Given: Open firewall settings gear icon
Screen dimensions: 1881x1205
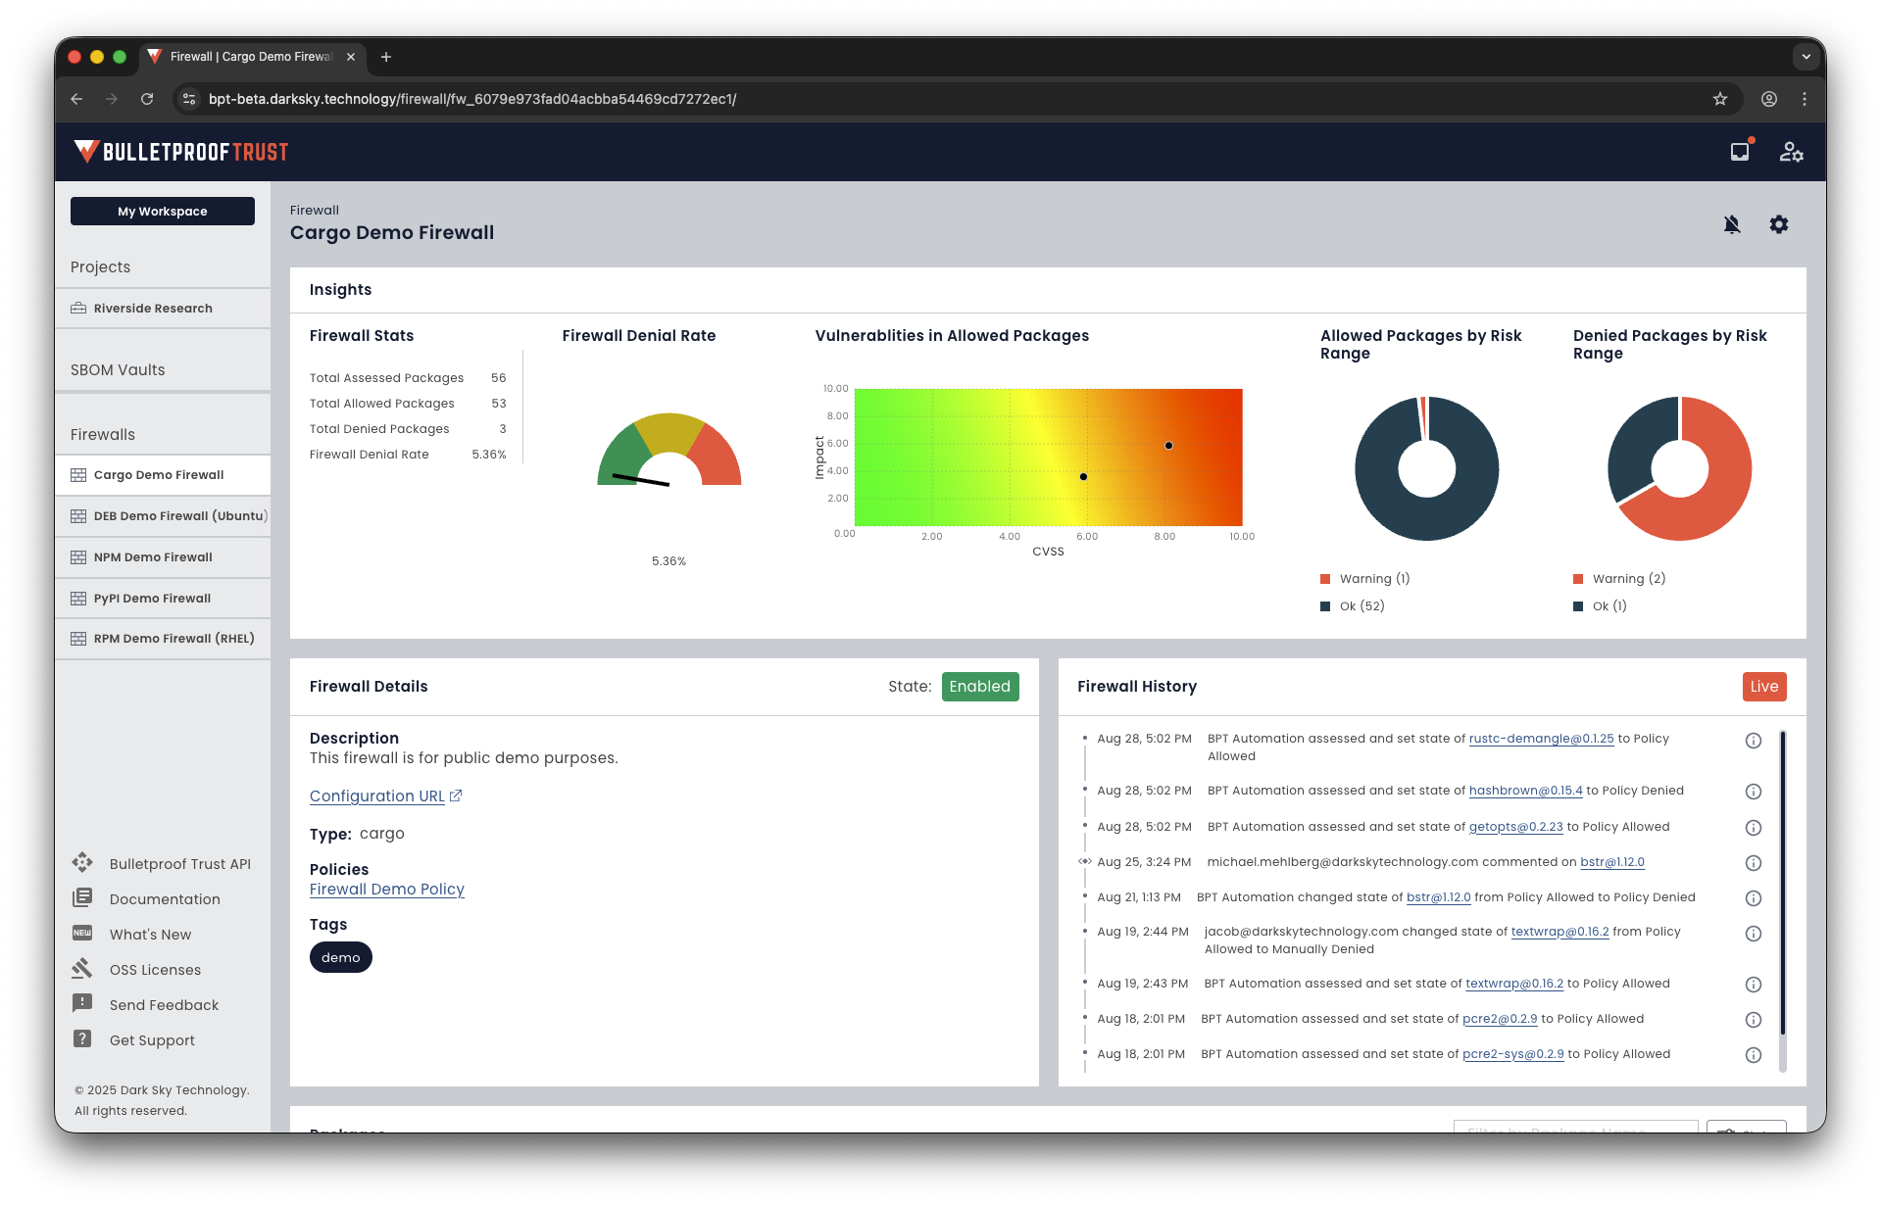Looking at the screenshot, I should [1779, 224].
